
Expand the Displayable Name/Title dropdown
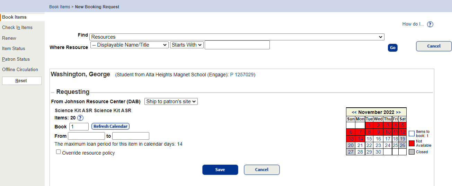tap(129, 45)
